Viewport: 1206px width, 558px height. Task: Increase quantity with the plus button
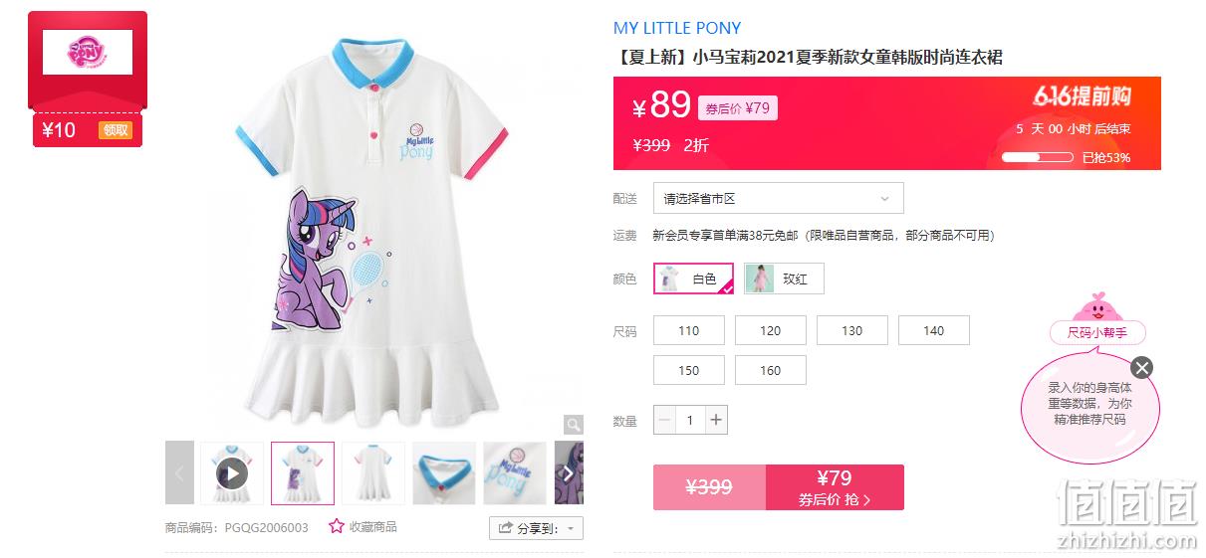[715, 420]
